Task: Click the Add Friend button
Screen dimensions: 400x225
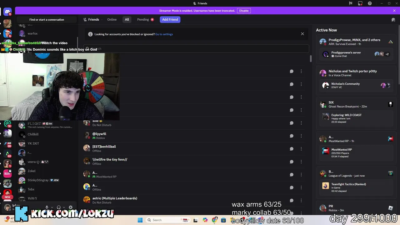Action: [170, 19]
